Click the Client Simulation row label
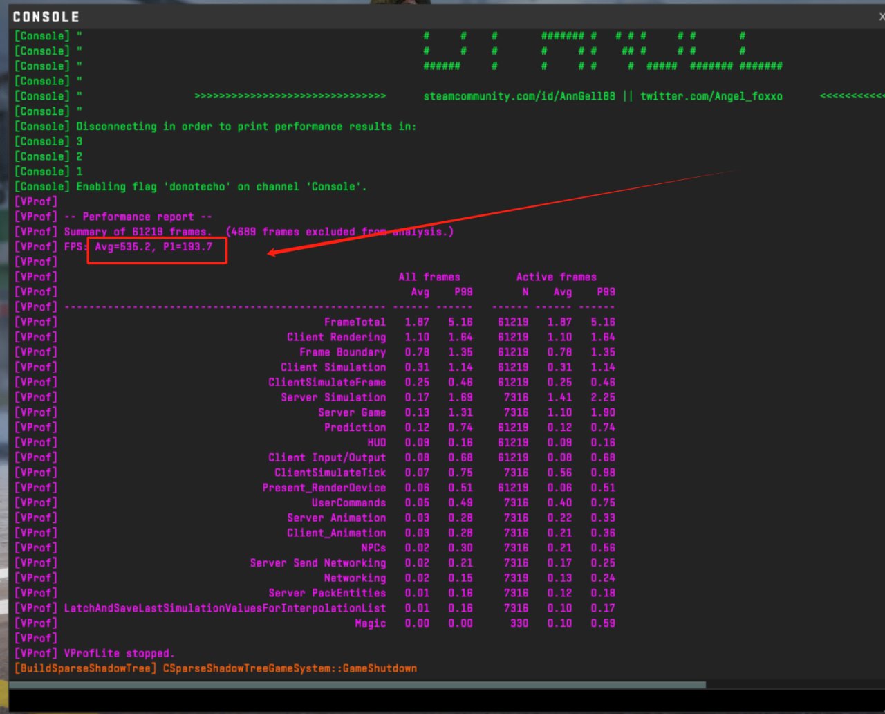Screen dimensions: 885x714 click(333, 367)
